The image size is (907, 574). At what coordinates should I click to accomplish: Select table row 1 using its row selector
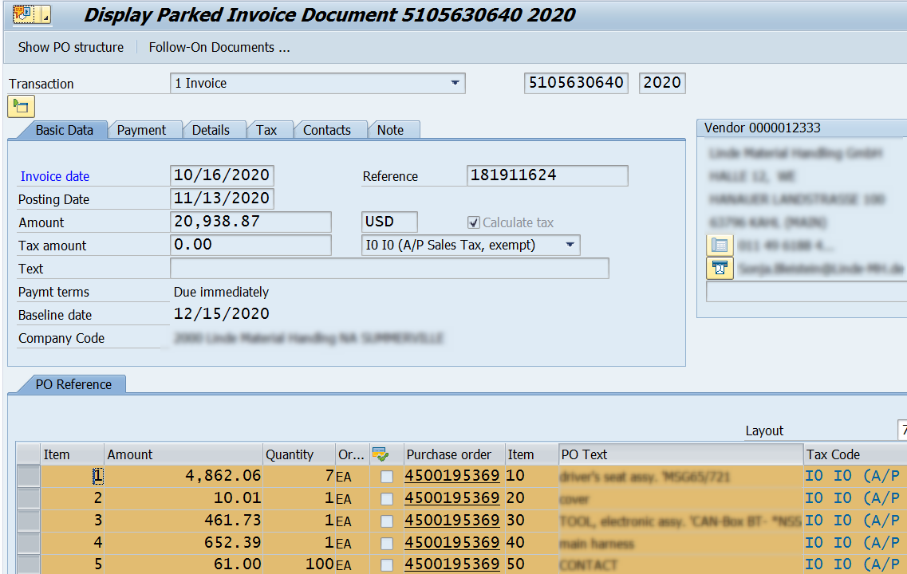coord(29,476)
